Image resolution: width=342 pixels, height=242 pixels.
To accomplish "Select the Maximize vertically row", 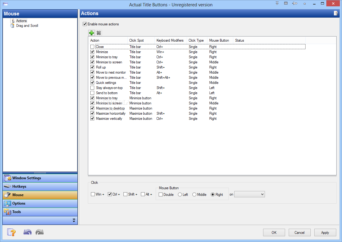I will pyautogui.click(x=197, y=119).
